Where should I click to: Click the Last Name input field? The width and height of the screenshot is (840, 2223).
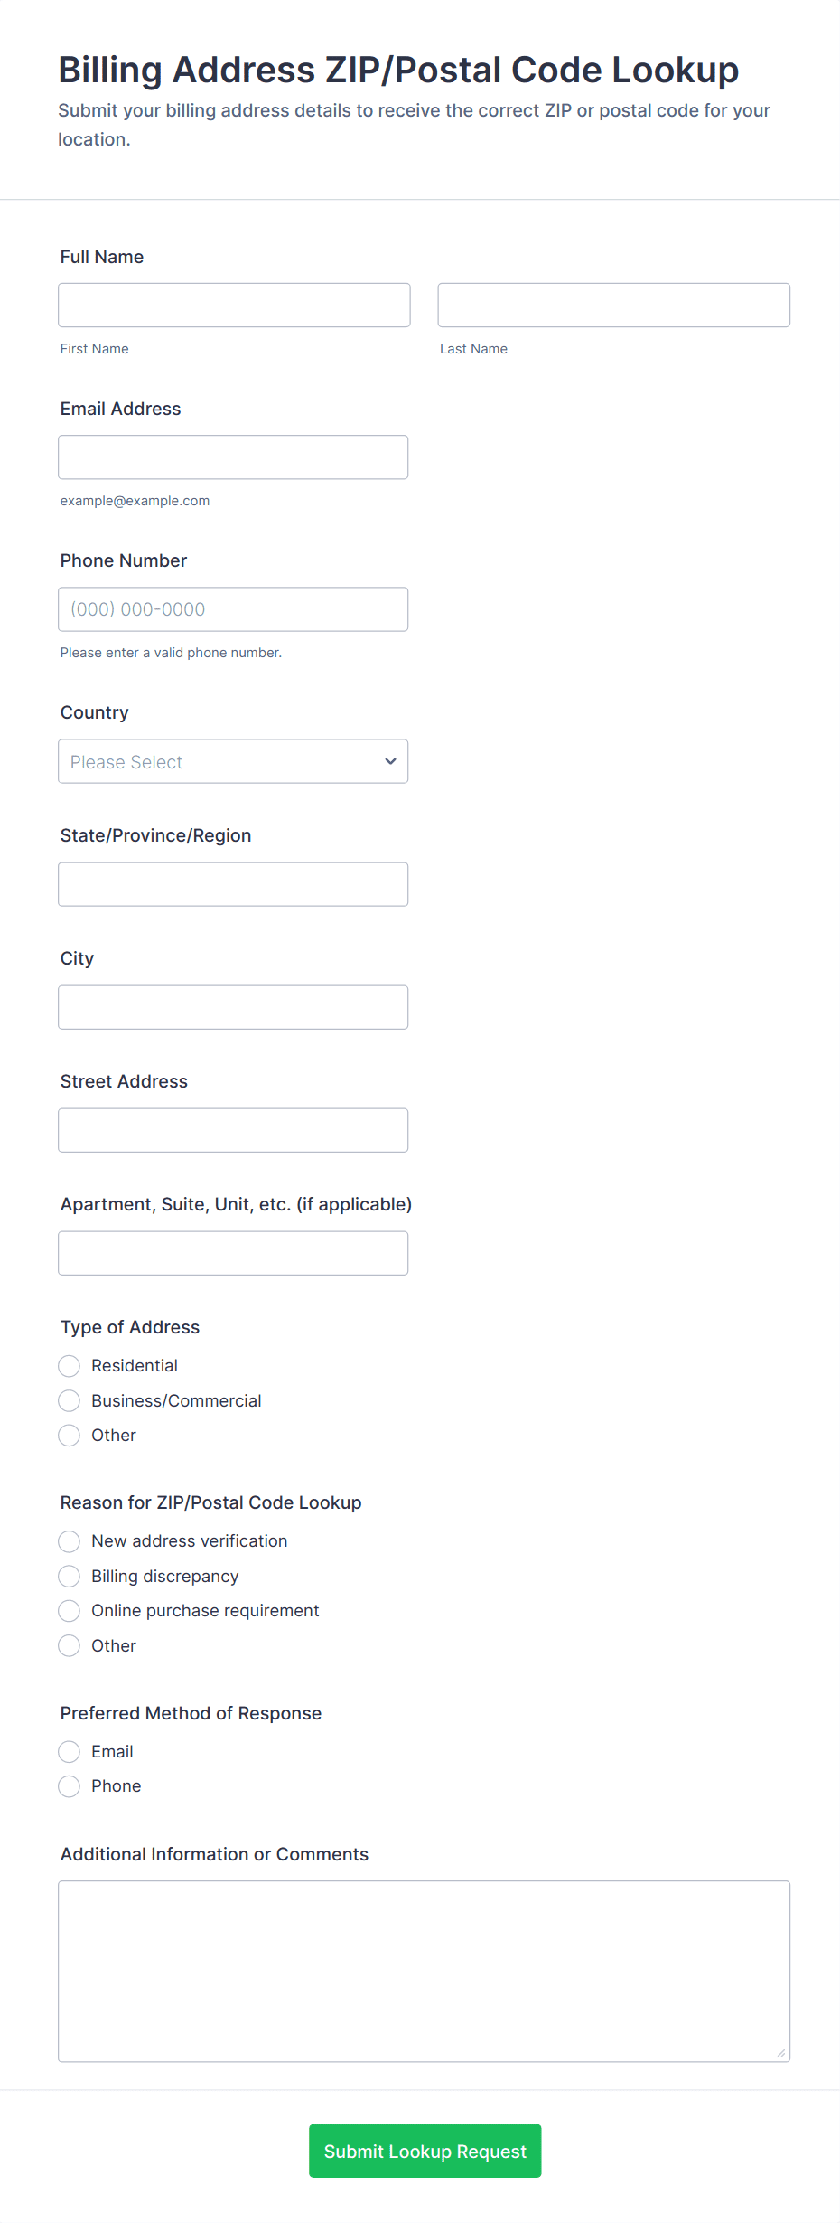(x=613, y=305)
